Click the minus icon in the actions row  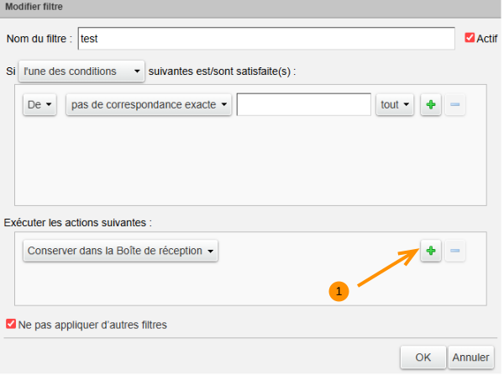(x=454, y=251)
